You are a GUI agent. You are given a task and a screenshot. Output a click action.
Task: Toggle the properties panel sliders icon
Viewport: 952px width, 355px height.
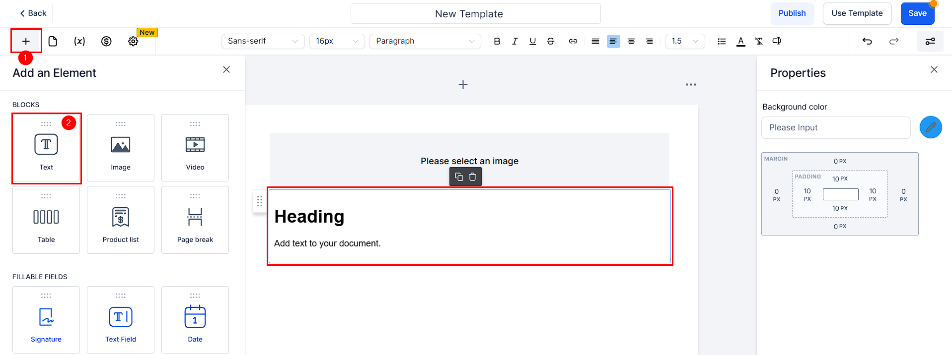pyautogui.click(x=930, y=41)
